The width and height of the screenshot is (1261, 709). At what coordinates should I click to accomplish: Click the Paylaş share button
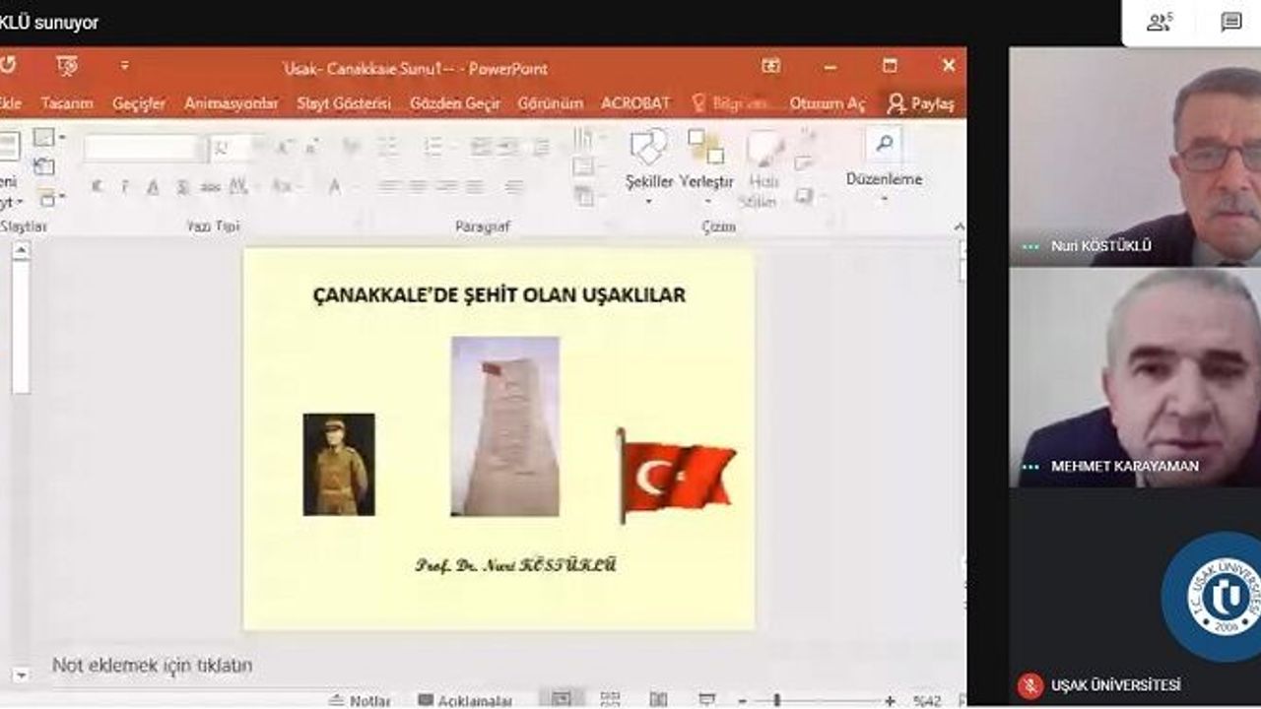coord(921,103)
